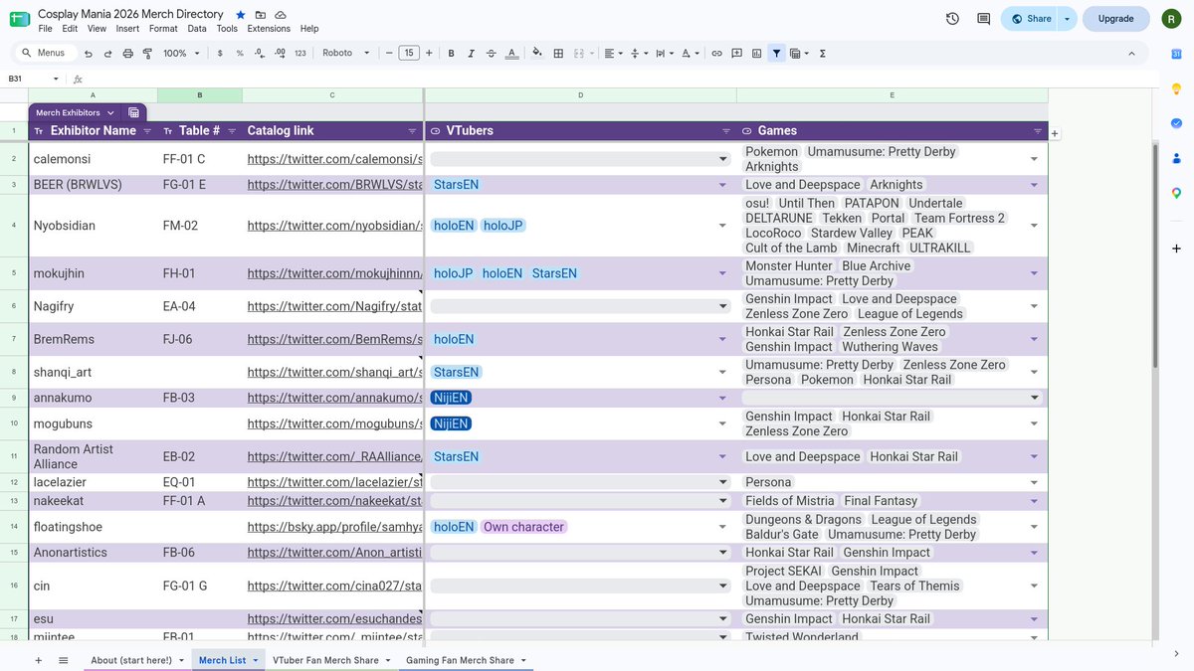Click the font size field

pos(409,53)
